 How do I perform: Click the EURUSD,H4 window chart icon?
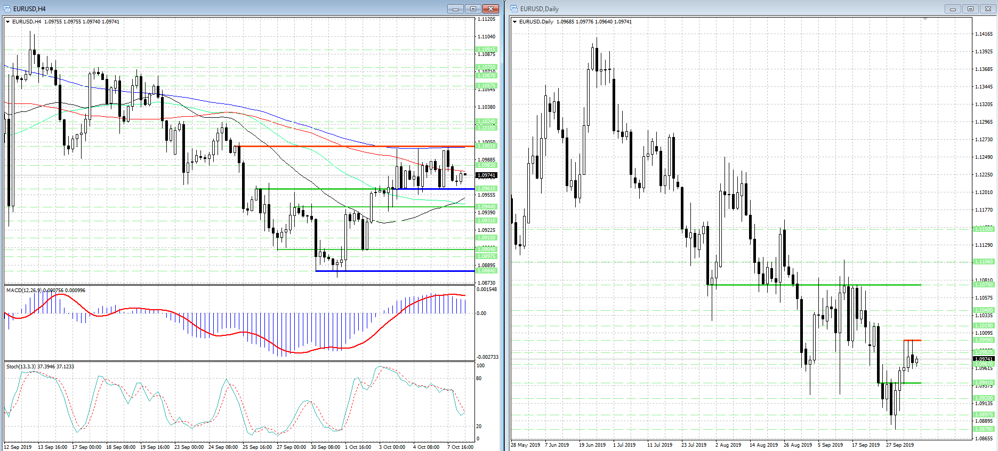pos(7,9)
